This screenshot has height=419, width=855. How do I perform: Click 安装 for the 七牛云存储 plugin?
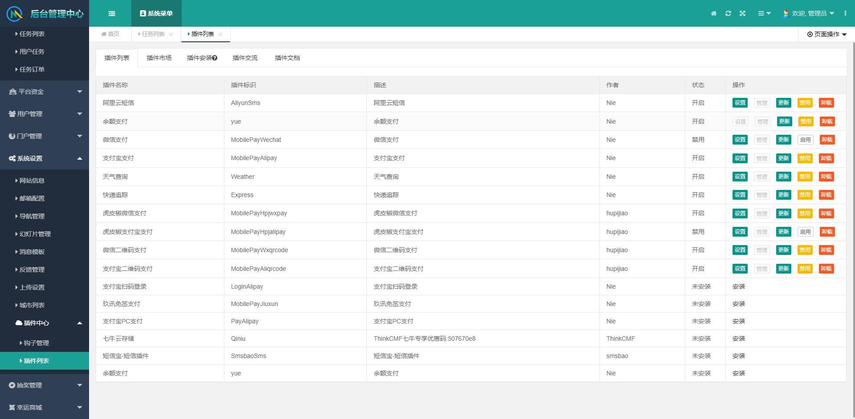[x=738, y=338]
